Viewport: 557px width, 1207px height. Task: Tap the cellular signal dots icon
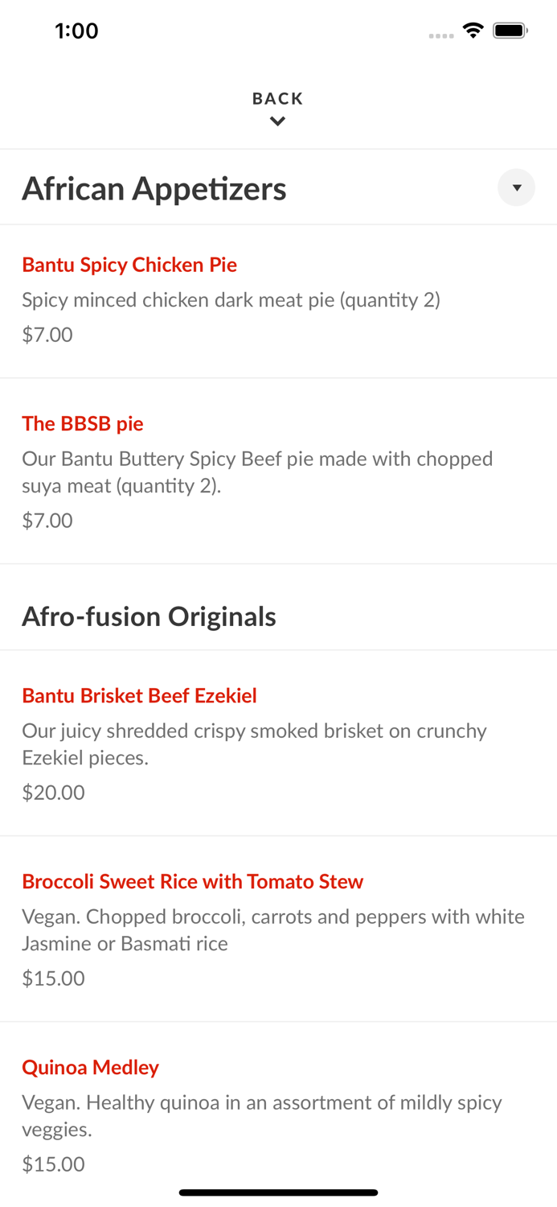click(x=441, y=35)
